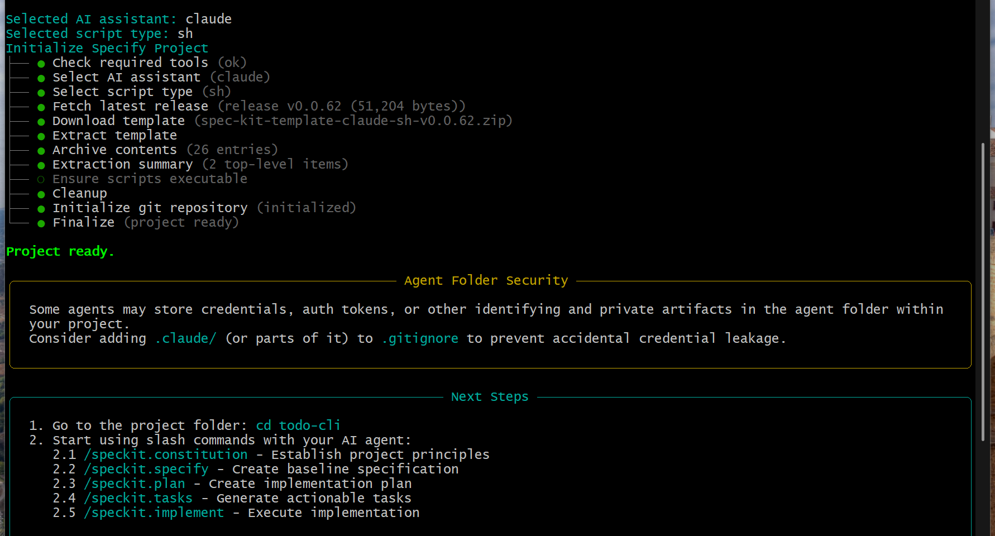The width and height of the screenshot is (995, 536).
Task: Click the .claude/ folder name text
Action: (x=185, y=338)
